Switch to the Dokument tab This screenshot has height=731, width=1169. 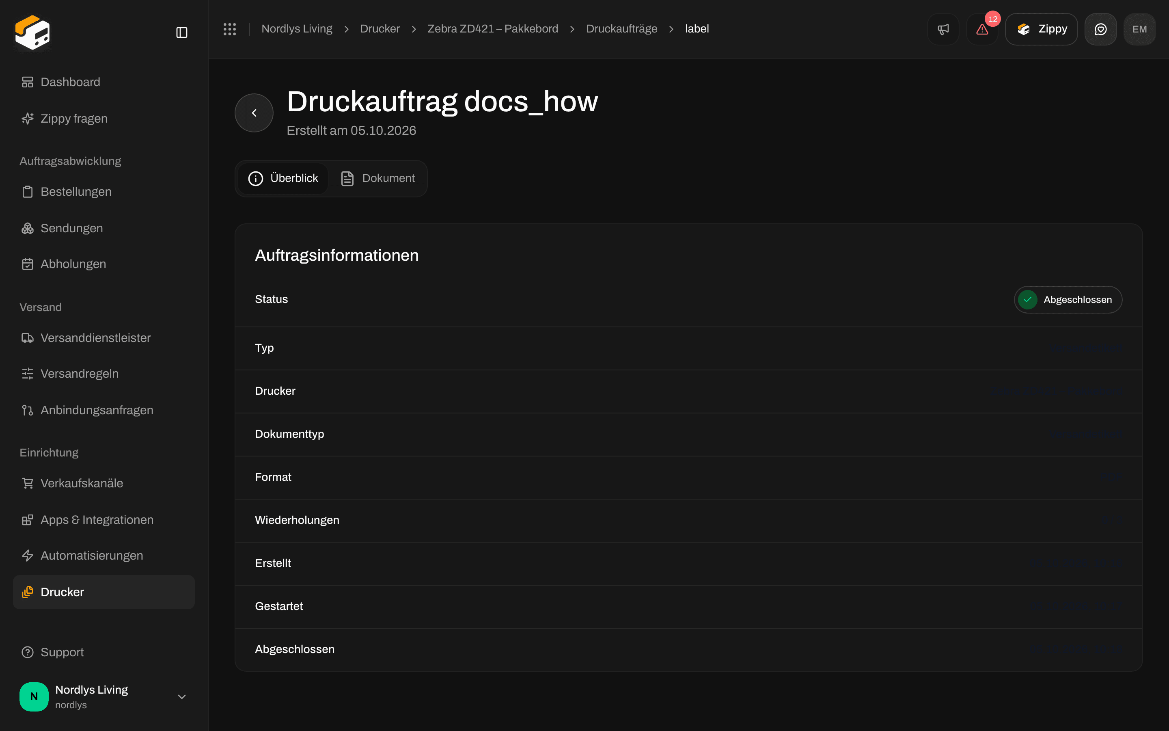pyautogui.click(x=378, y=178)
